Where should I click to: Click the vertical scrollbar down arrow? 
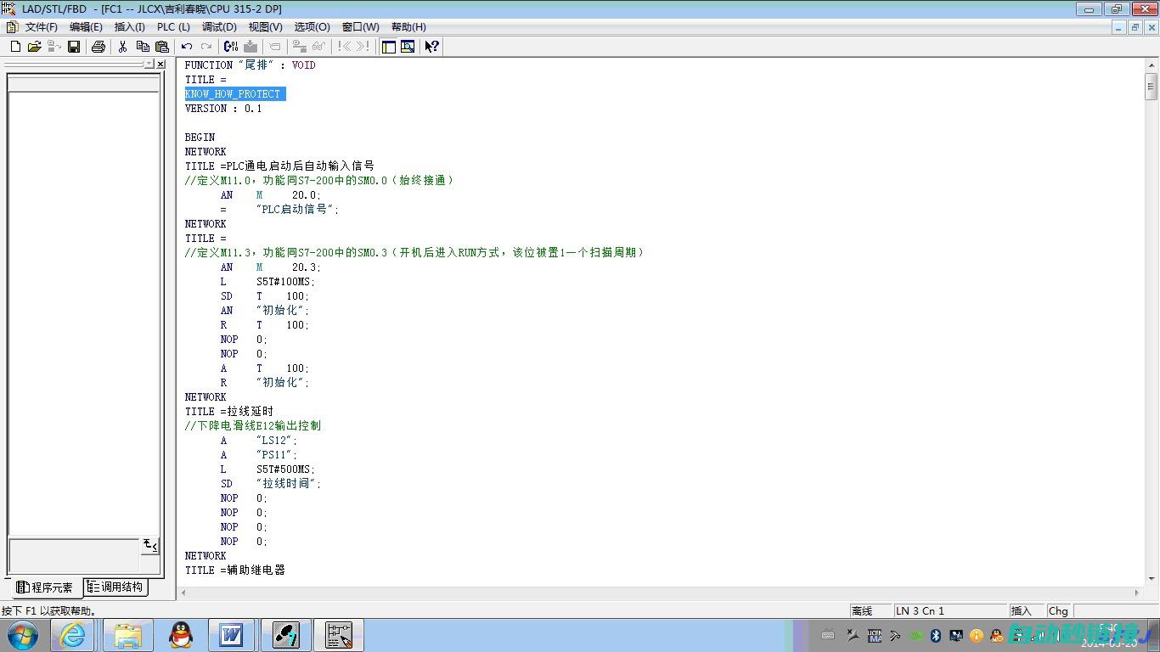[x=1152, y=579]
